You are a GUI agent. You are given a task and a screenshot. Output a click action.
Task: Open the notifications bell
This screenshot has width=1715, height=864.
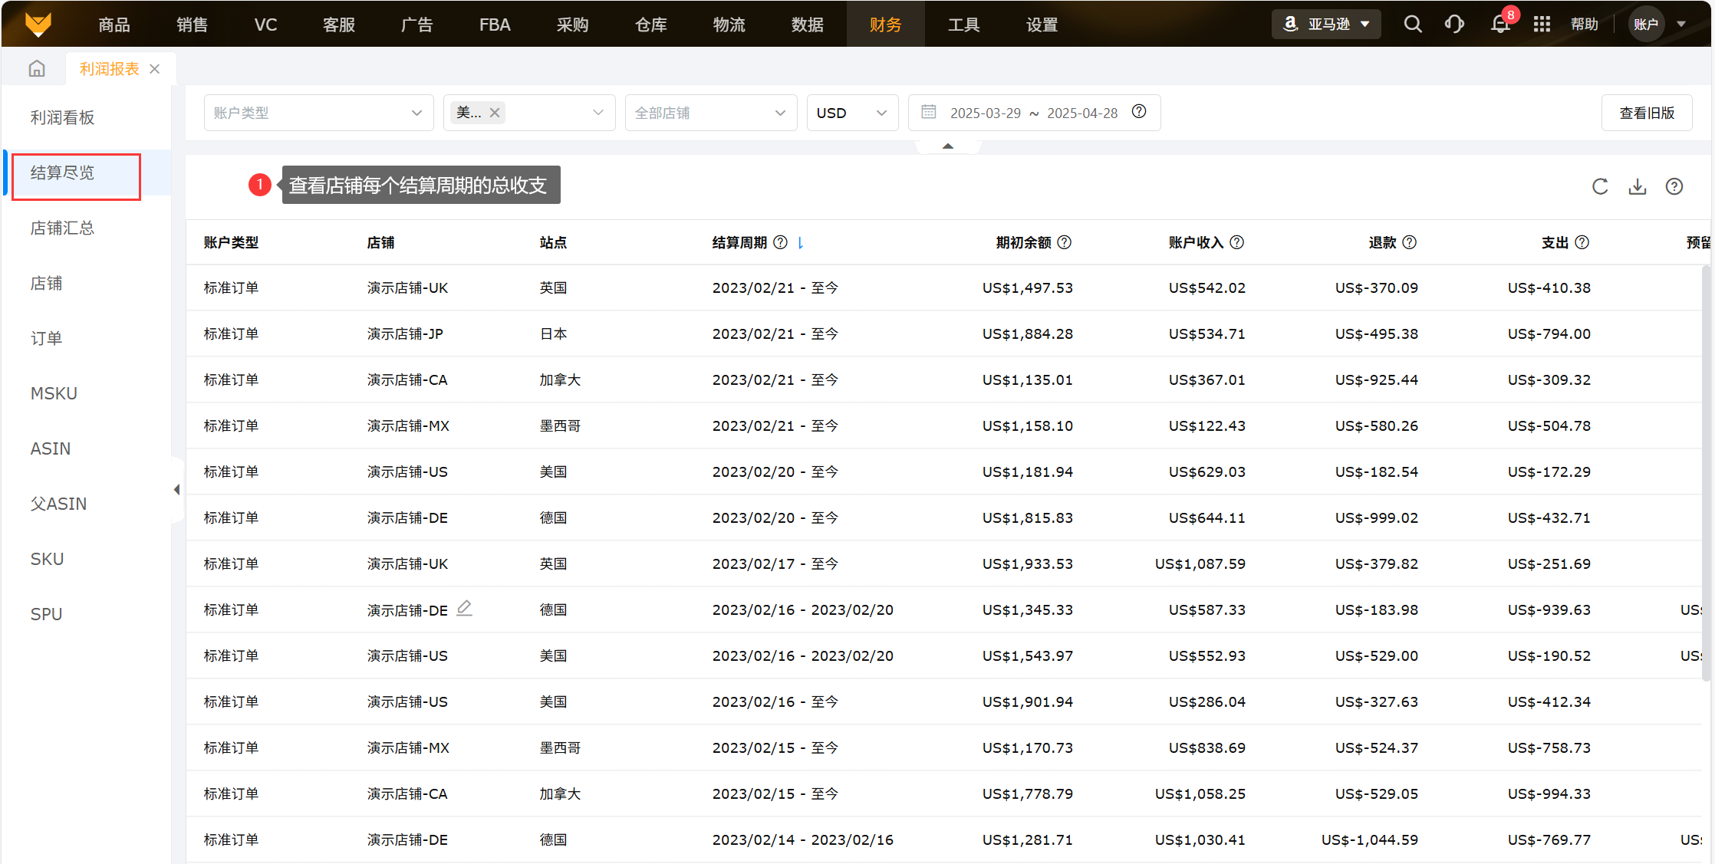tap(1499, 25)
